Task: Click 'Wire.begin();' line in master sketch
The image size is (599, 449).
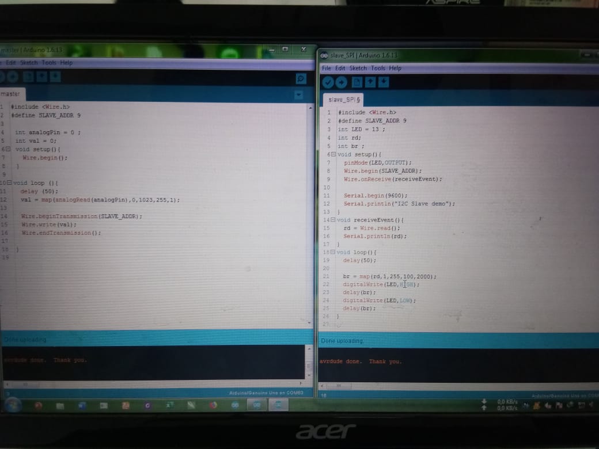Action: click(x=45, y=158)
